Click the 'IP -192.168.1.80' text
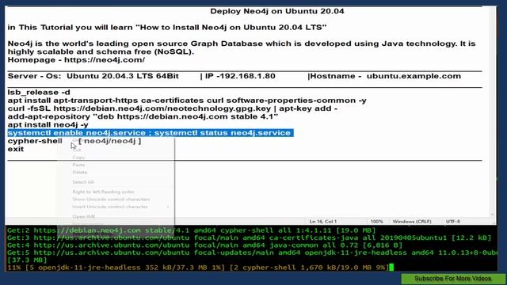 click(240, 76)
